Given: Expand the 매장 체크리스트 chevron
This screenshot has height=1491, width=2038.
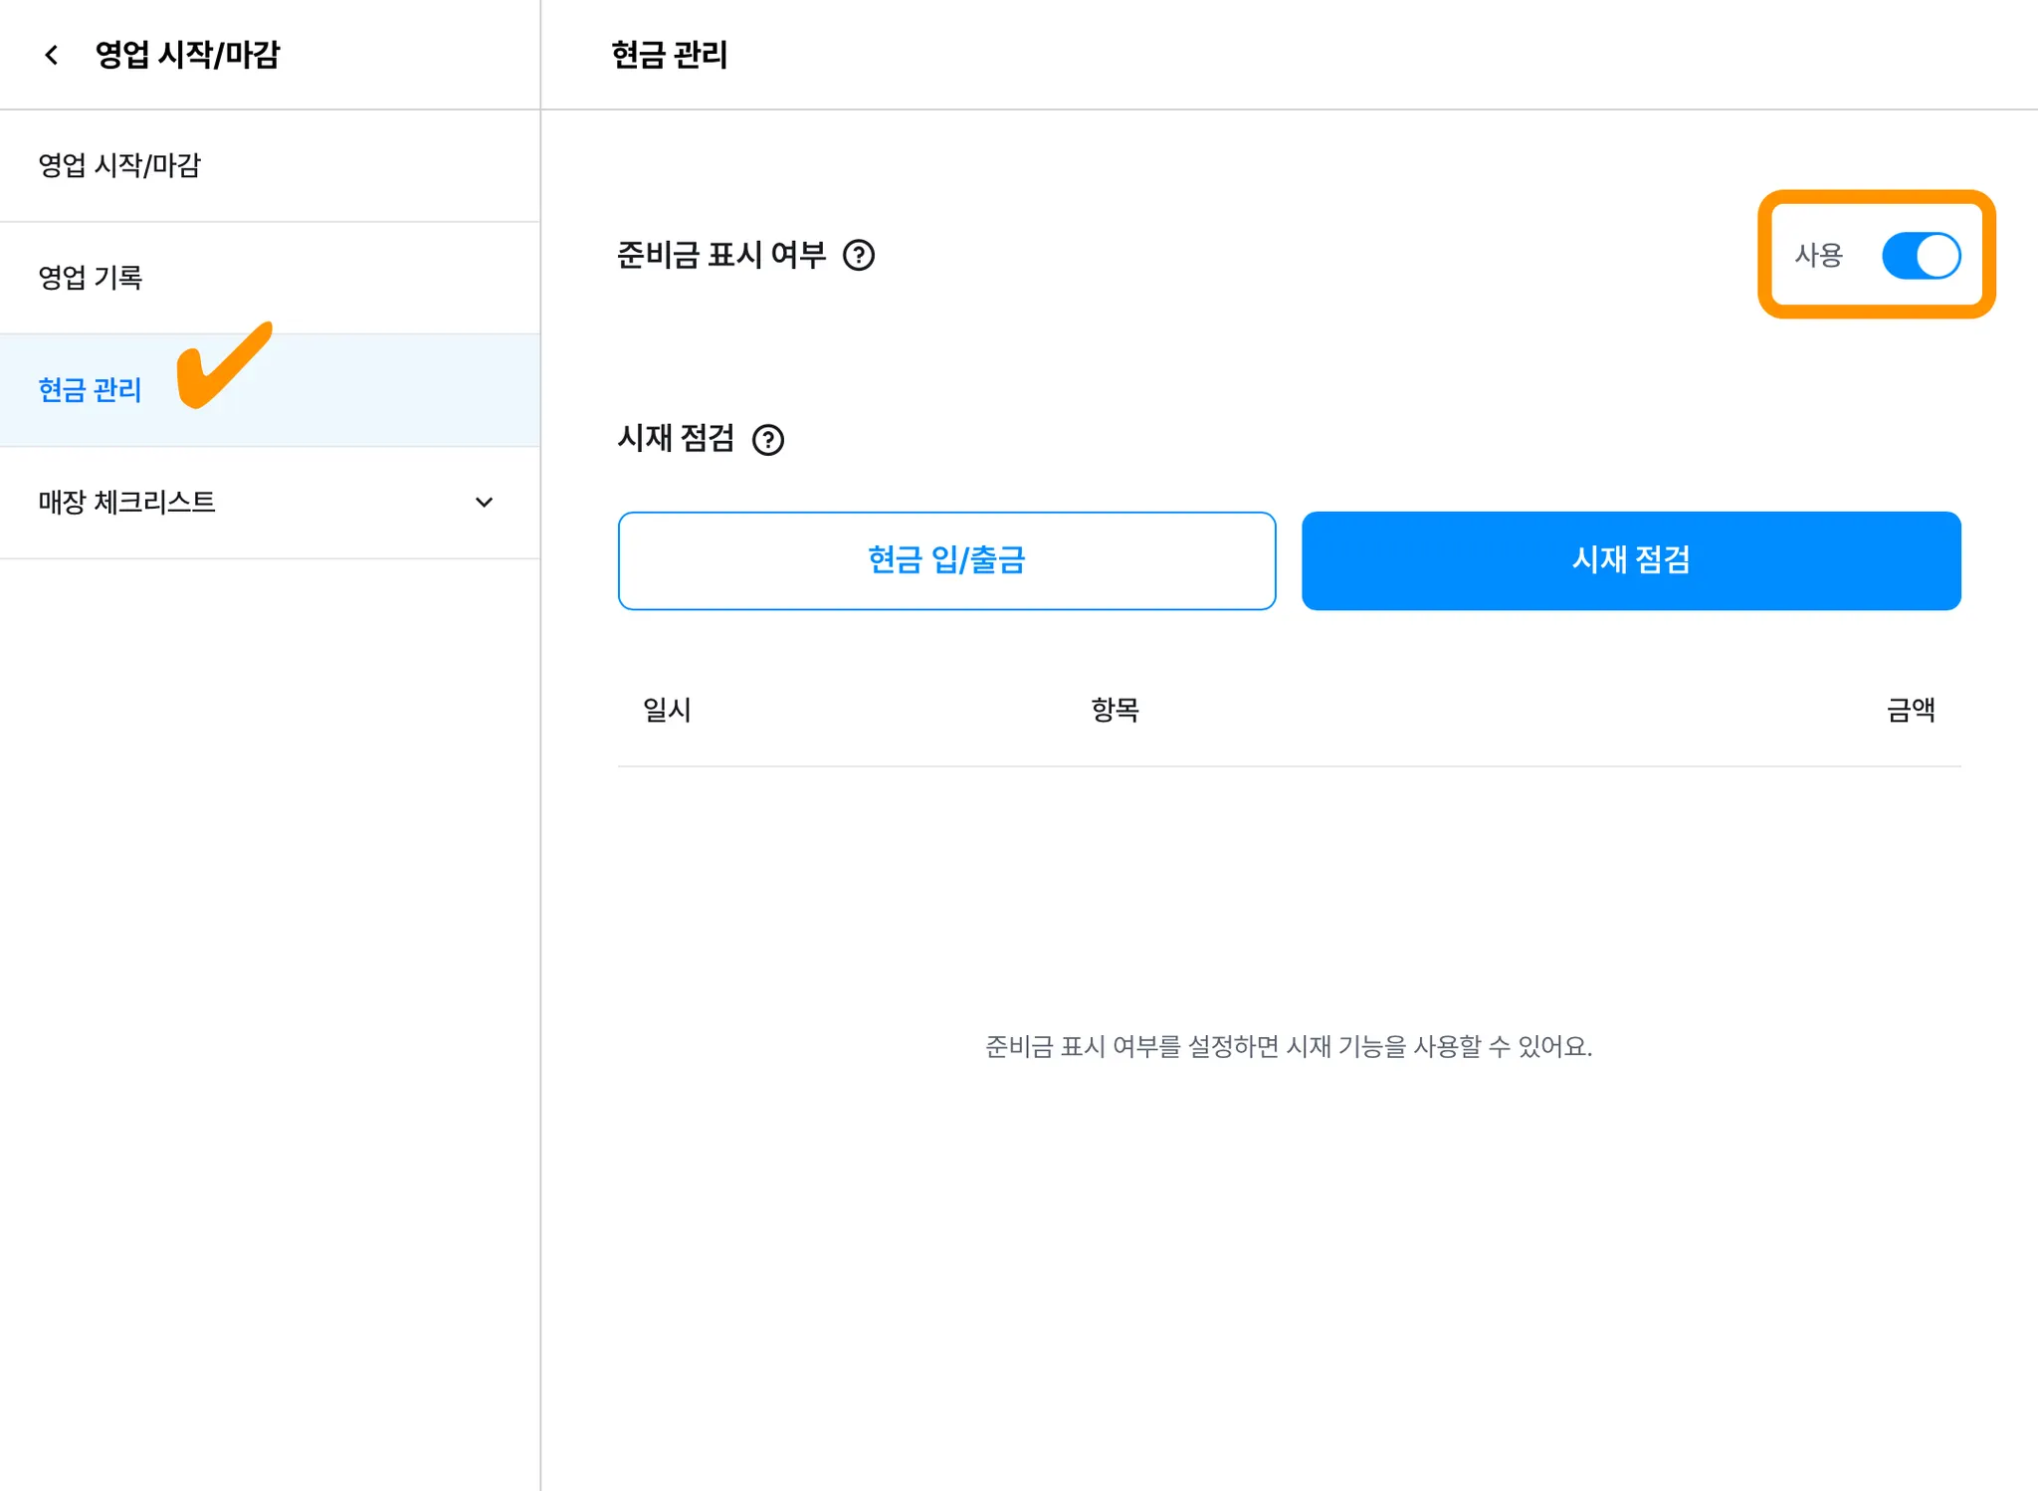Looking at the screenshot, I should 484,503.
